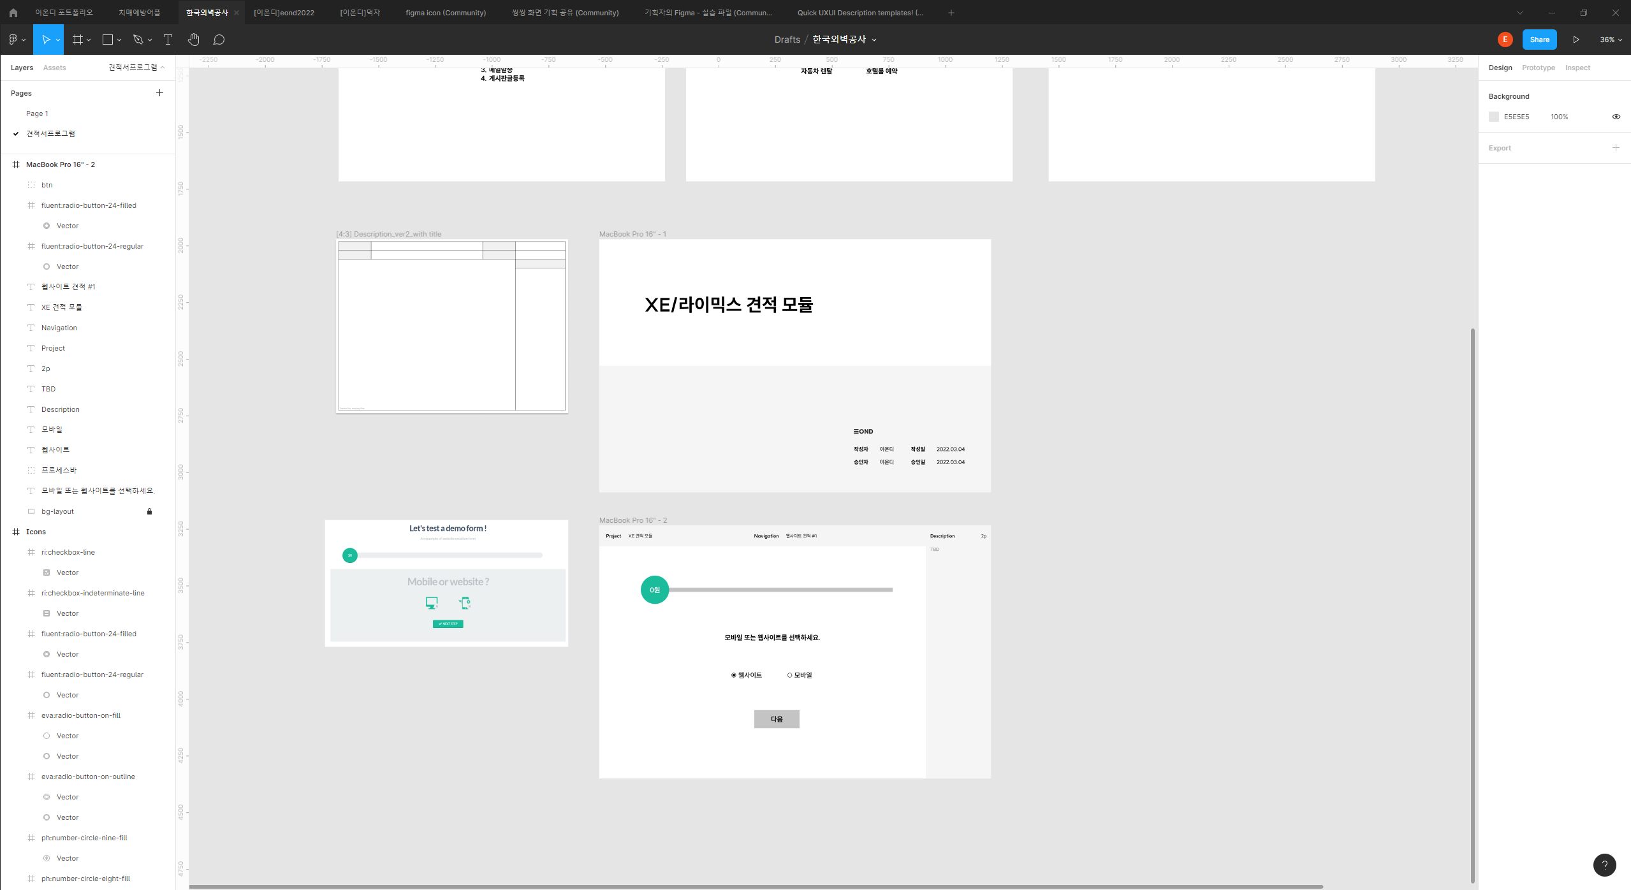Open the help question mark button
This screenshot has height=890, width=1631.
1604,865
